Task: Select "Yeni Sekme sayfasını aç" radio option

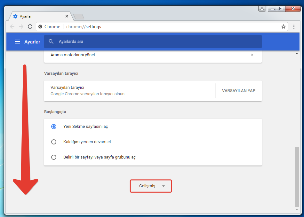Action: (54, 127)
